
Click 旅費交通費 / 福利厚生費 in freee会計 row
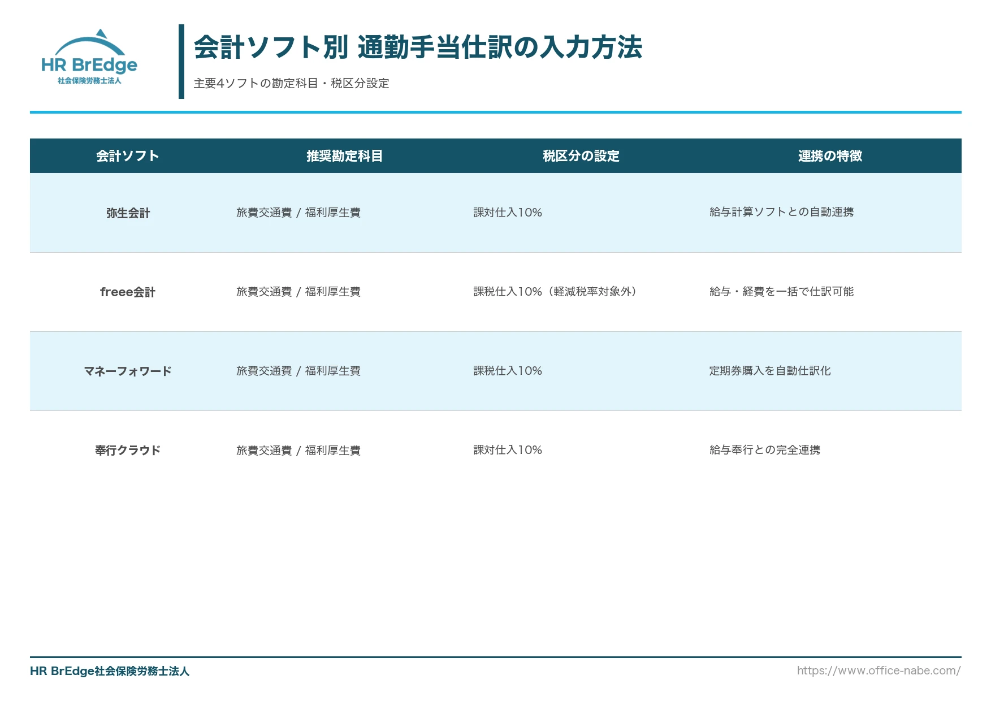point(298,292)
